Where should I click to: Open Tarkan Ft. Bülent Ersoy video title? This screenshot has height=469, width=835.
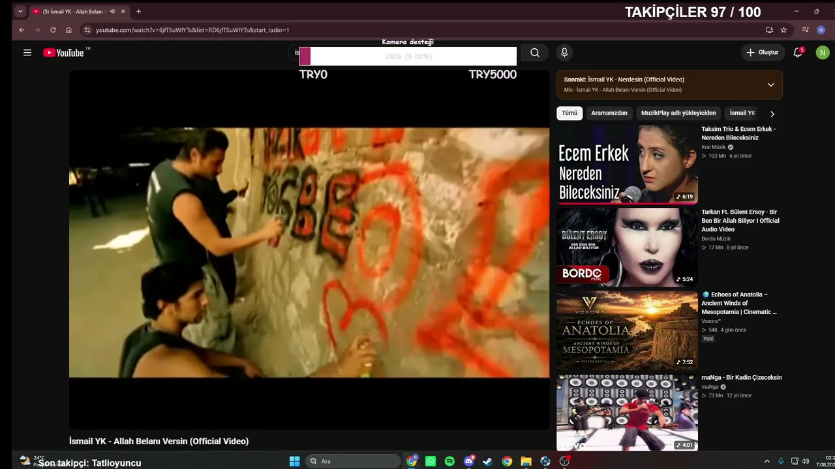(x=740, y=221)
